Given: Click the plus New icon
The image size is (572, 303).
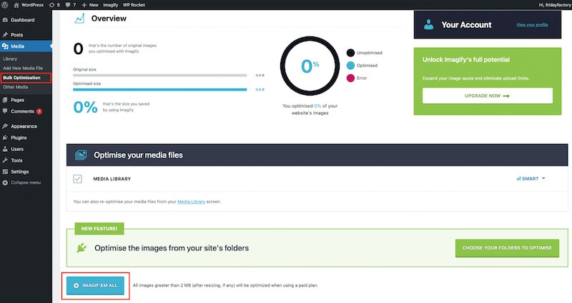Looking at the screenshot, I should pos(84,5).
